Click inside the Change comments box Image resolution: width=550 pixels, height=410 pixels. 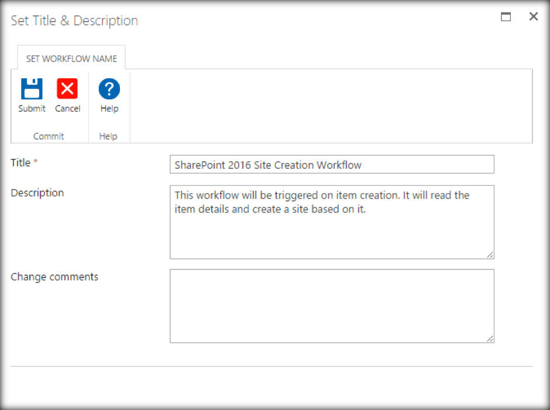332,305
